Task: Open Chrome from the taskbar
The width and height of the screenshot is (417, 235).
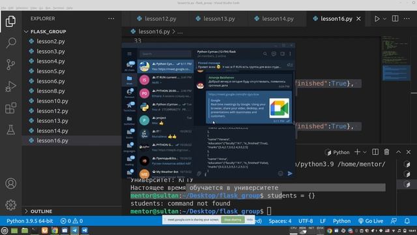Action: (x=55, y=230)
